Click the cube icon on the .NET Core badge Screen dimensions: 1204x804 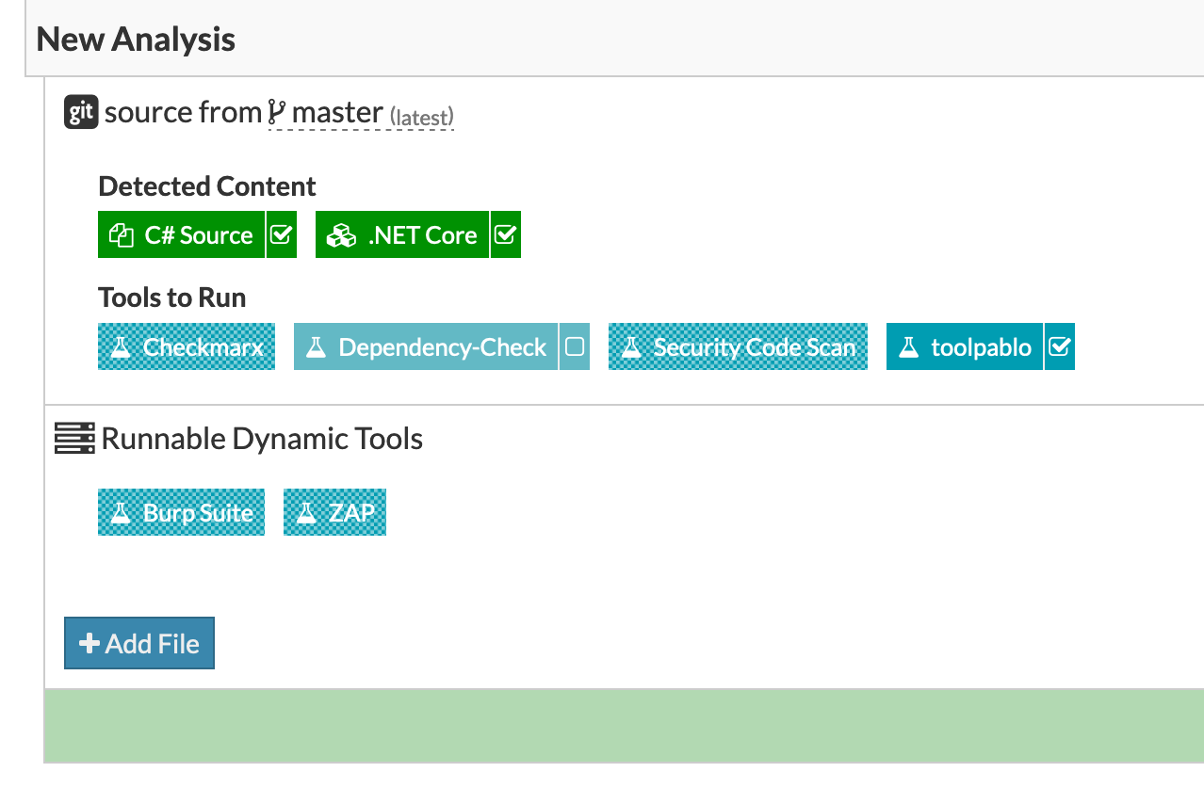pos(342,233)
